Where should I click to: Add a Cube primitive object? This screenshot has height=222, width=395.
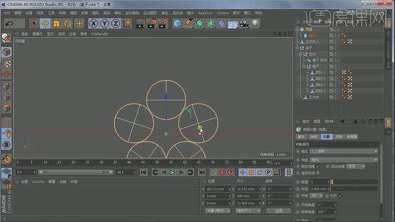tap(177, 23)
